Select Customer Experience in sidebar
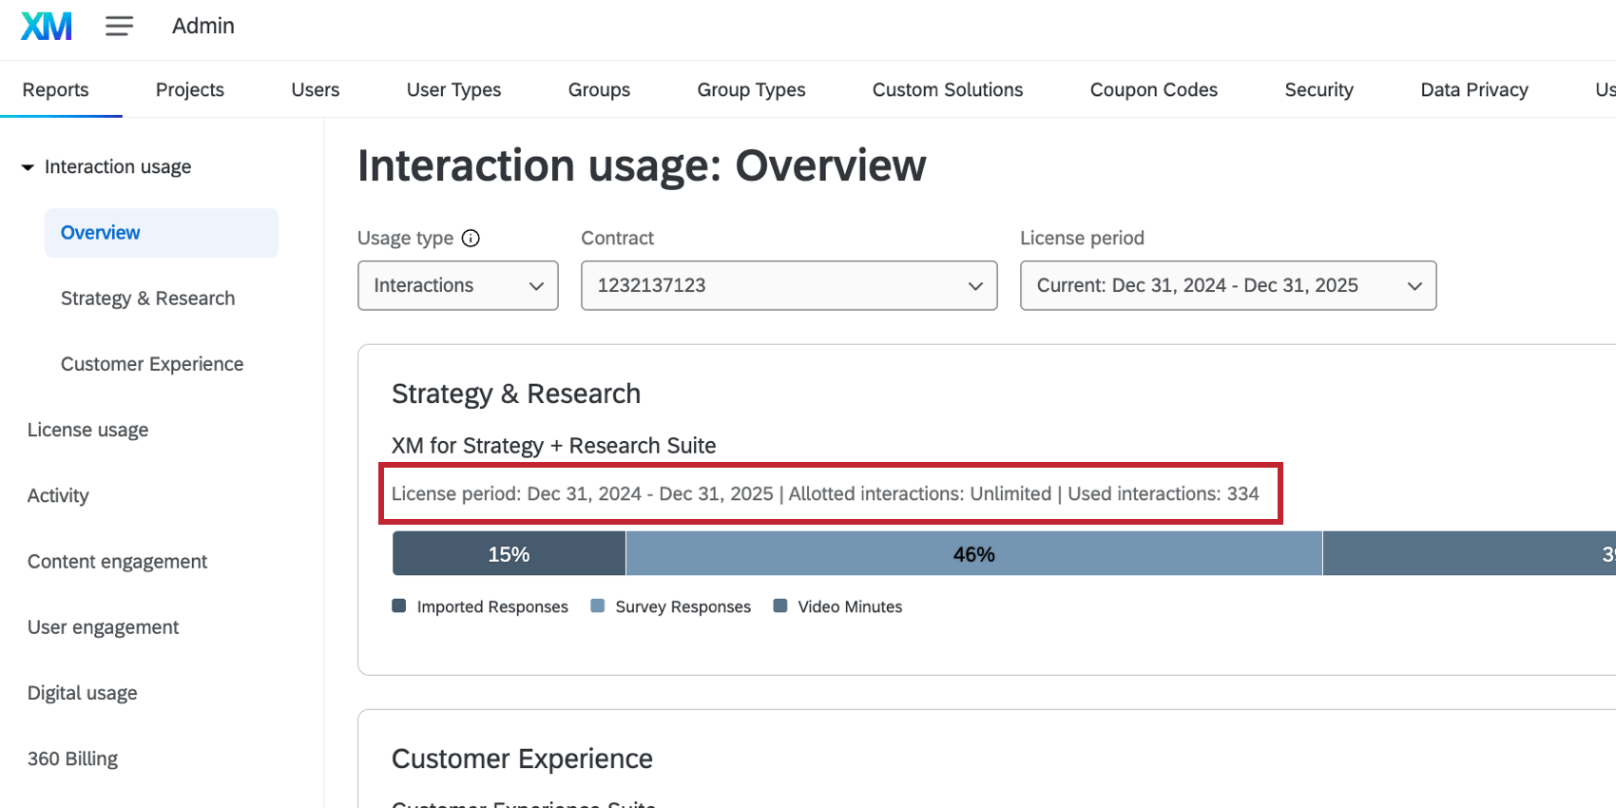1616x808 pixels. click(x=152, y=364)
